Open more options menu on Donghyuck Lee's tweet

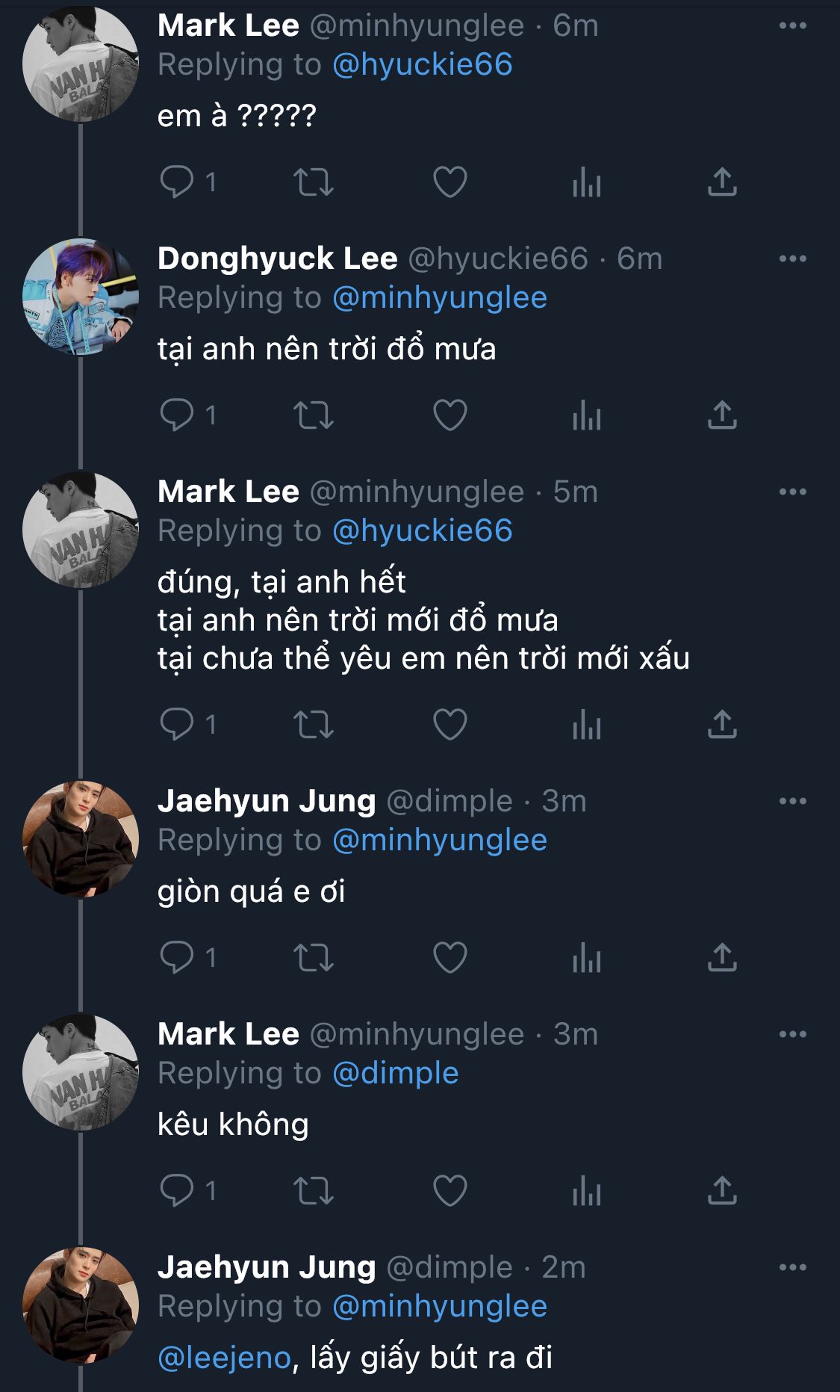point(792,259)
